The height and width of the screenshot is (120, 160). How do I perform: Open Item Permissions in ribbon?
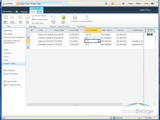tap(40, 19)
